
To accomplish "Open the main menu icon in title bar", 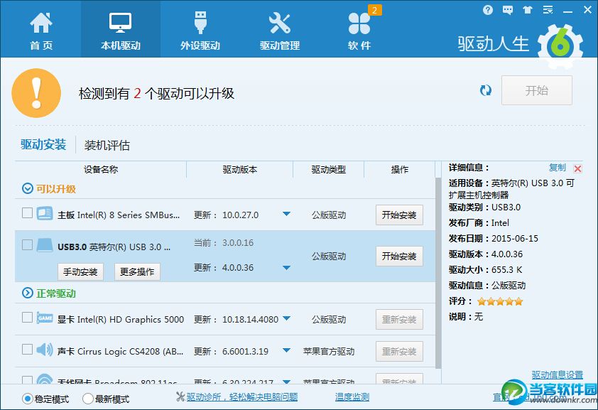I will point(548,10).
